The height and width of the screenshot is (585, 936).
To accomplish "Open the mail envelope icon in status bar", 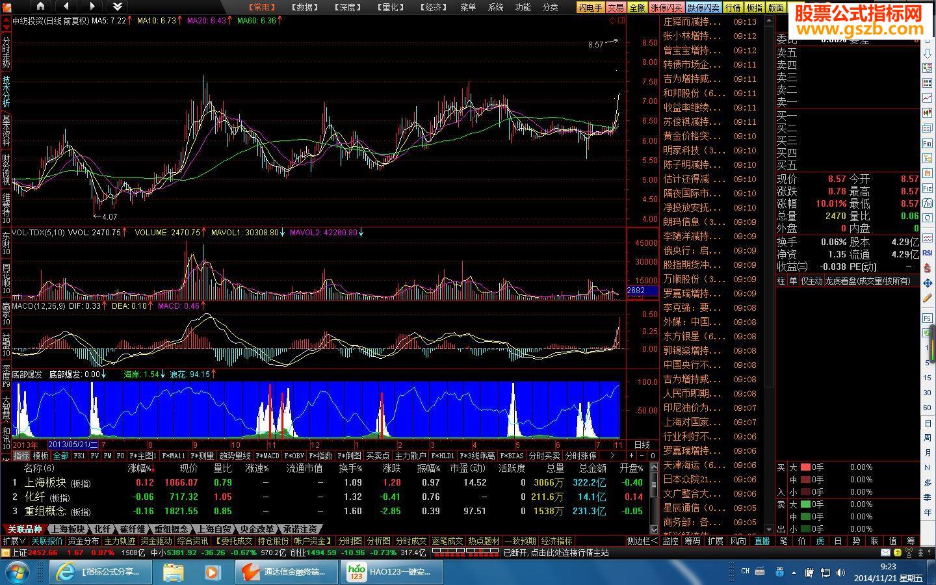I will [885, 552].
